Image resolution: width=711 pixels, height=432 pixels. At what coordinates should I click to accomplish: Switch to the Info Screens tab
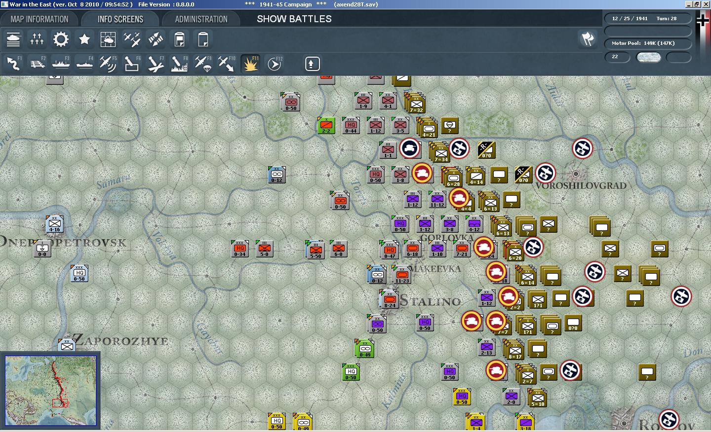pyautogui.click(x=120, y=19)
